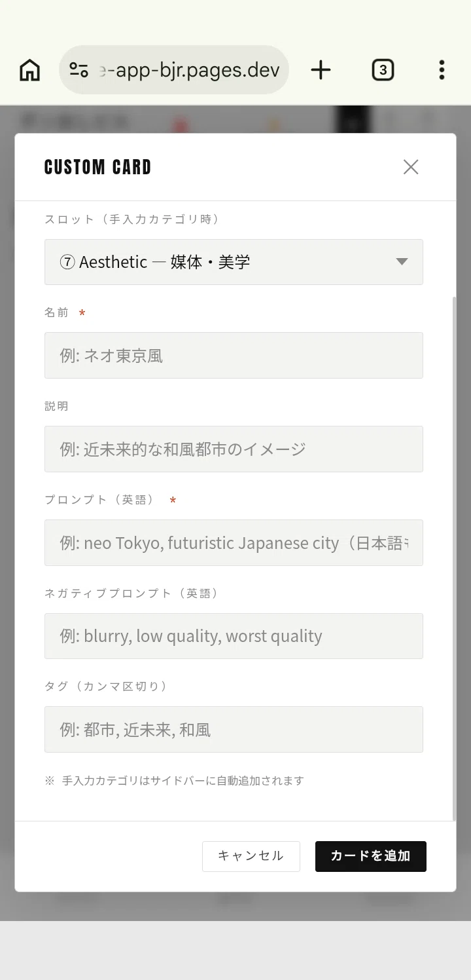Open site settings icon in address bar

(78, 69)
